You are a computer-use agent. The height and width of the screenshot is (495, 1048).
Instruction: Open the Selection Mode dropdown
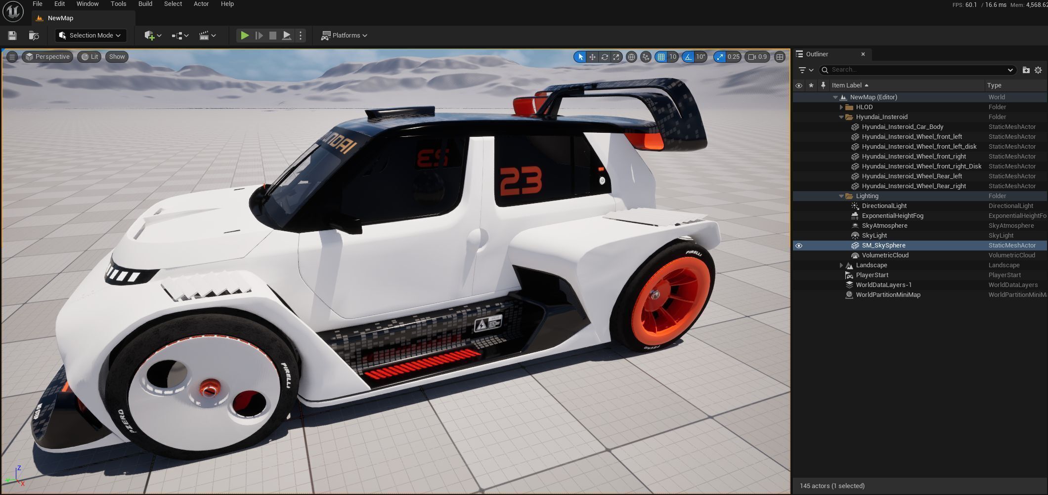tap(90, 36)
